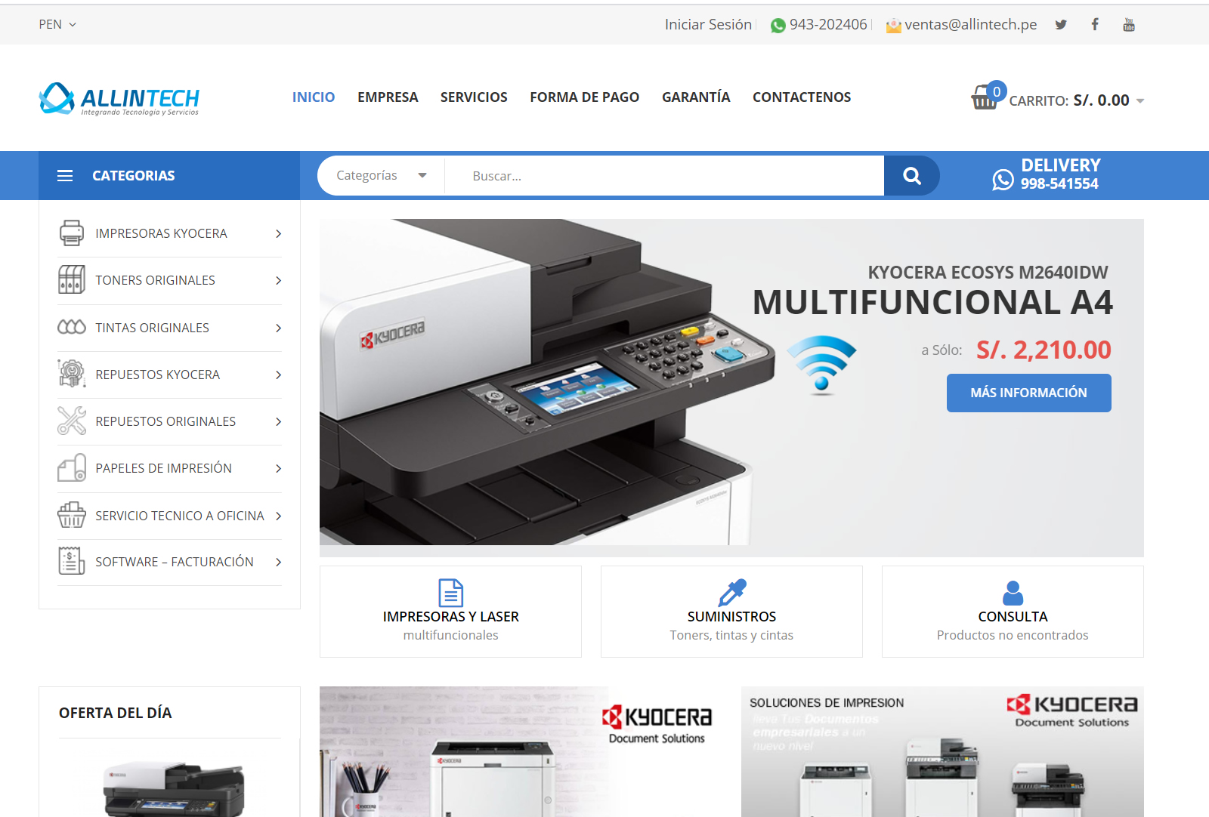Open the SERVICIOS menu item
The image size is (1209, 817).
click(x=474, y=97)
